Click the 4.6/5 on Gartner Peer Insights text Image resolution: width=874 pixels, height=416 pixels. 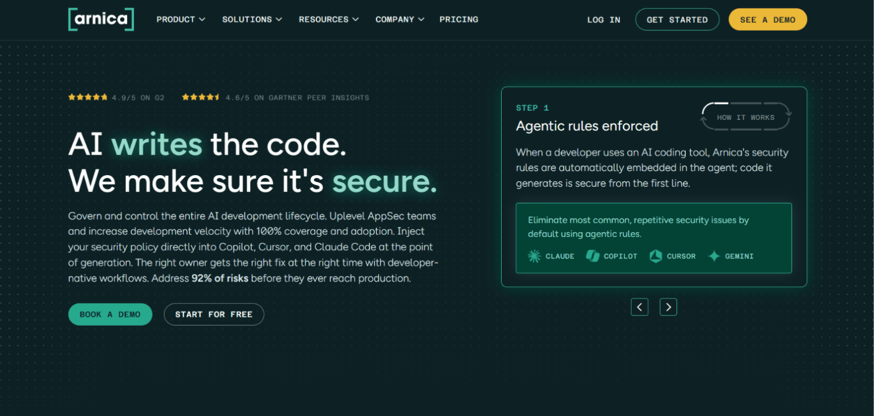pyautogui.click(x=297, y=98)
